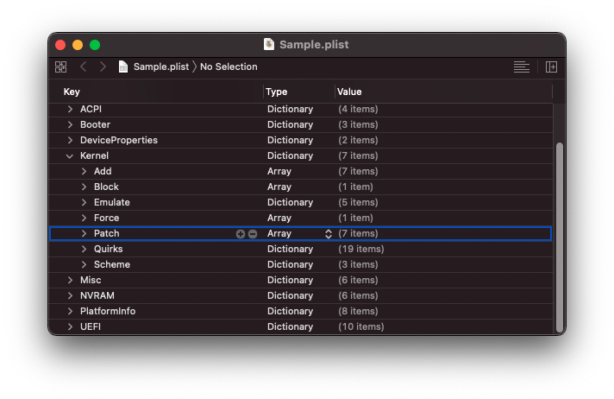Open the editor options lines icon
This screenshot has width=614, height=399.
(x=521, y=66)
